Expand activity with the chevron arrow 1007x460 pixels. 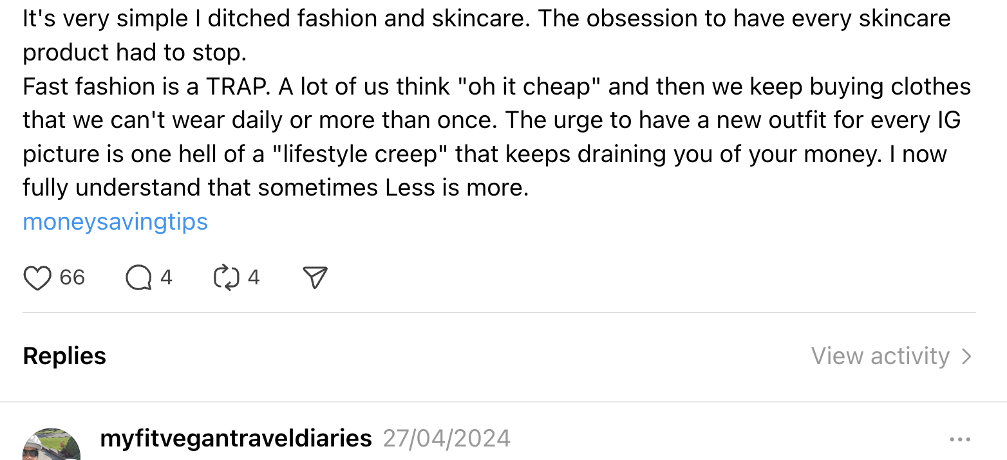click(x=966, y=356)
